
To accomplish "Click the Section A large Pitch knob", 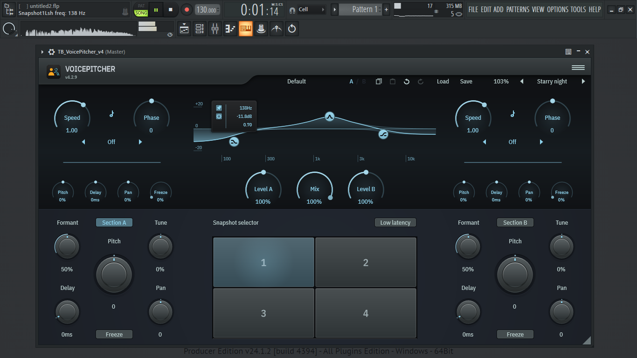I will (114, 274).
